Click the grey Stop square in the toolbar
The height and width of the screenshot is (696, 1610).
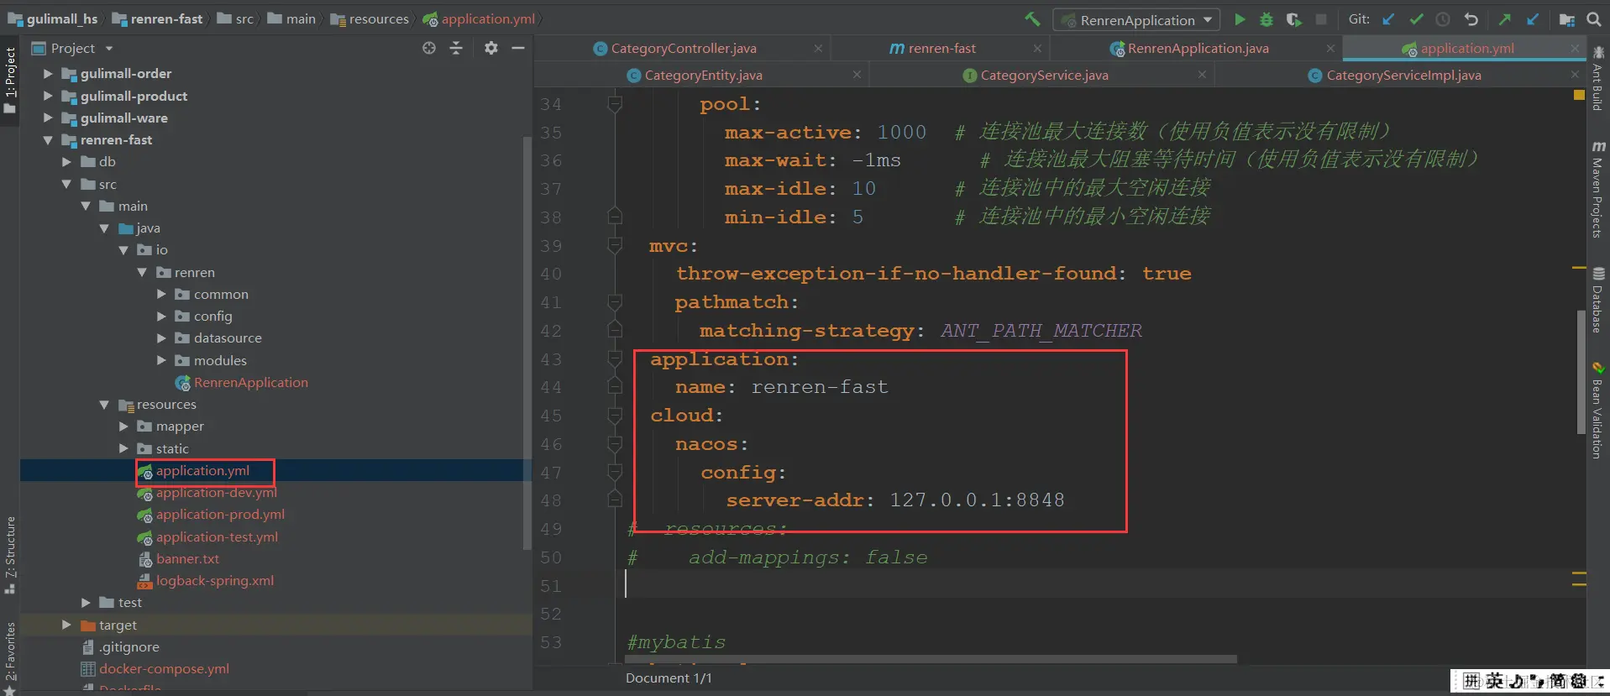pos(1321,19)
